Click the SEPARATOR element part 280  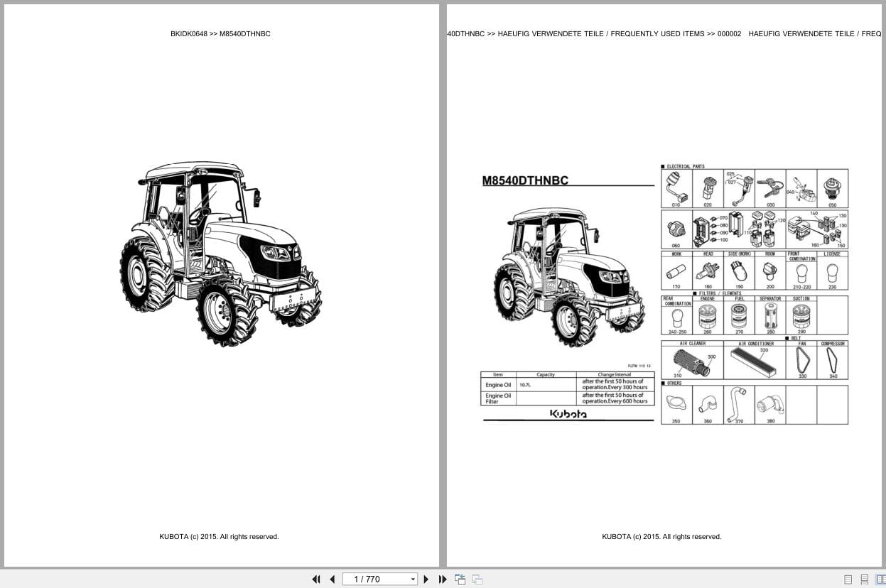pyautogui.click(x=770, y=315)
